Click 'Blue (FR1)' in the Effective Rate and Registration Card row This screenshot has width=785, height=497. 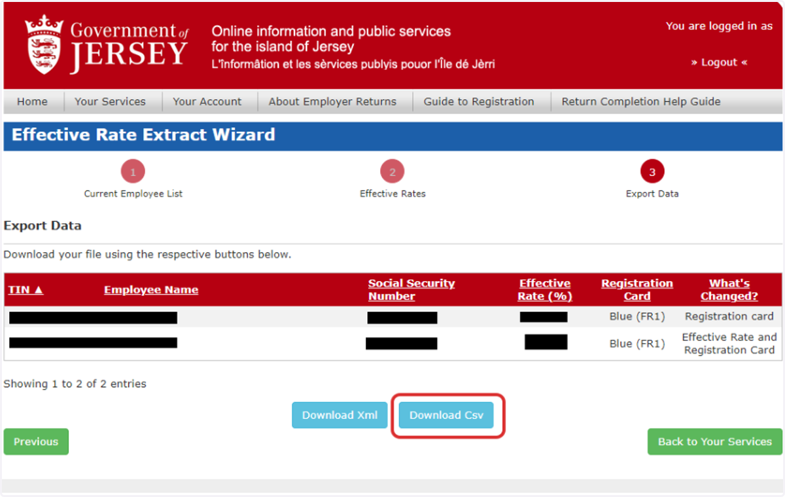(637, 343)
